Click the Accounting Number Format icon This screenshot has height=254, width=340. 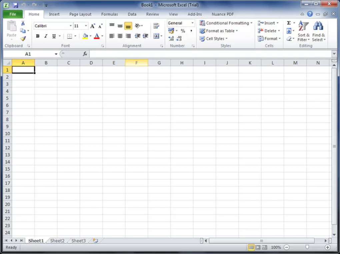coord(171,31)
